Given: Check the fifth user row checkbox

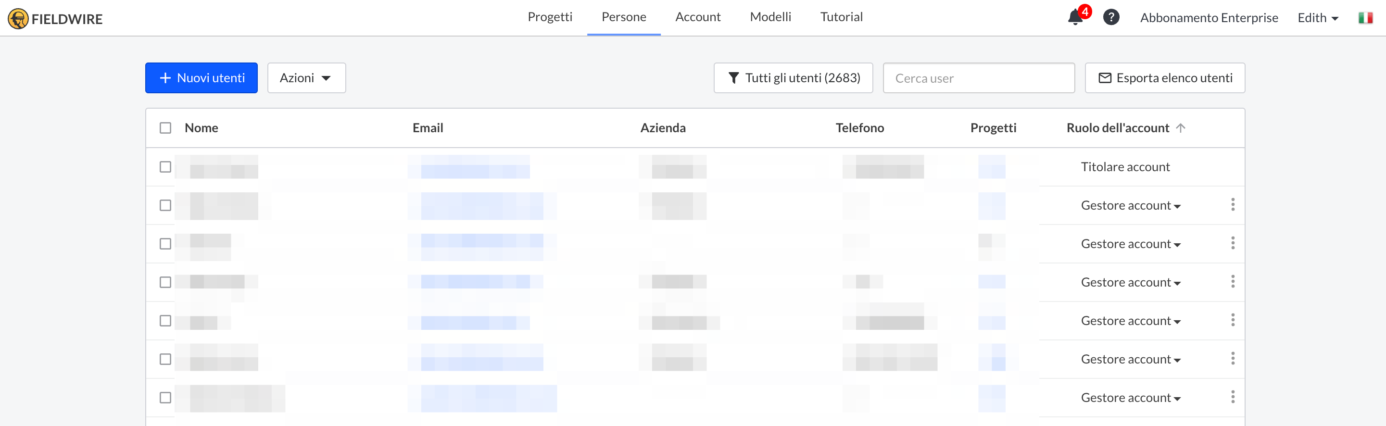Looking at the screenshot, I should pos(165,321).
